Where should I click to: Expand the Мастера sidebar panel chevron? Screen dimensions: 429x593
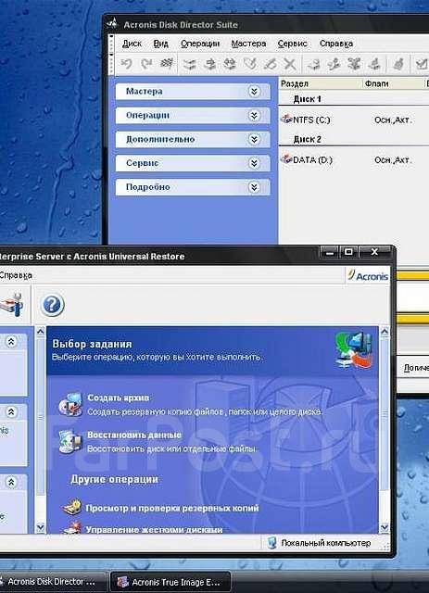pos(254,91)
